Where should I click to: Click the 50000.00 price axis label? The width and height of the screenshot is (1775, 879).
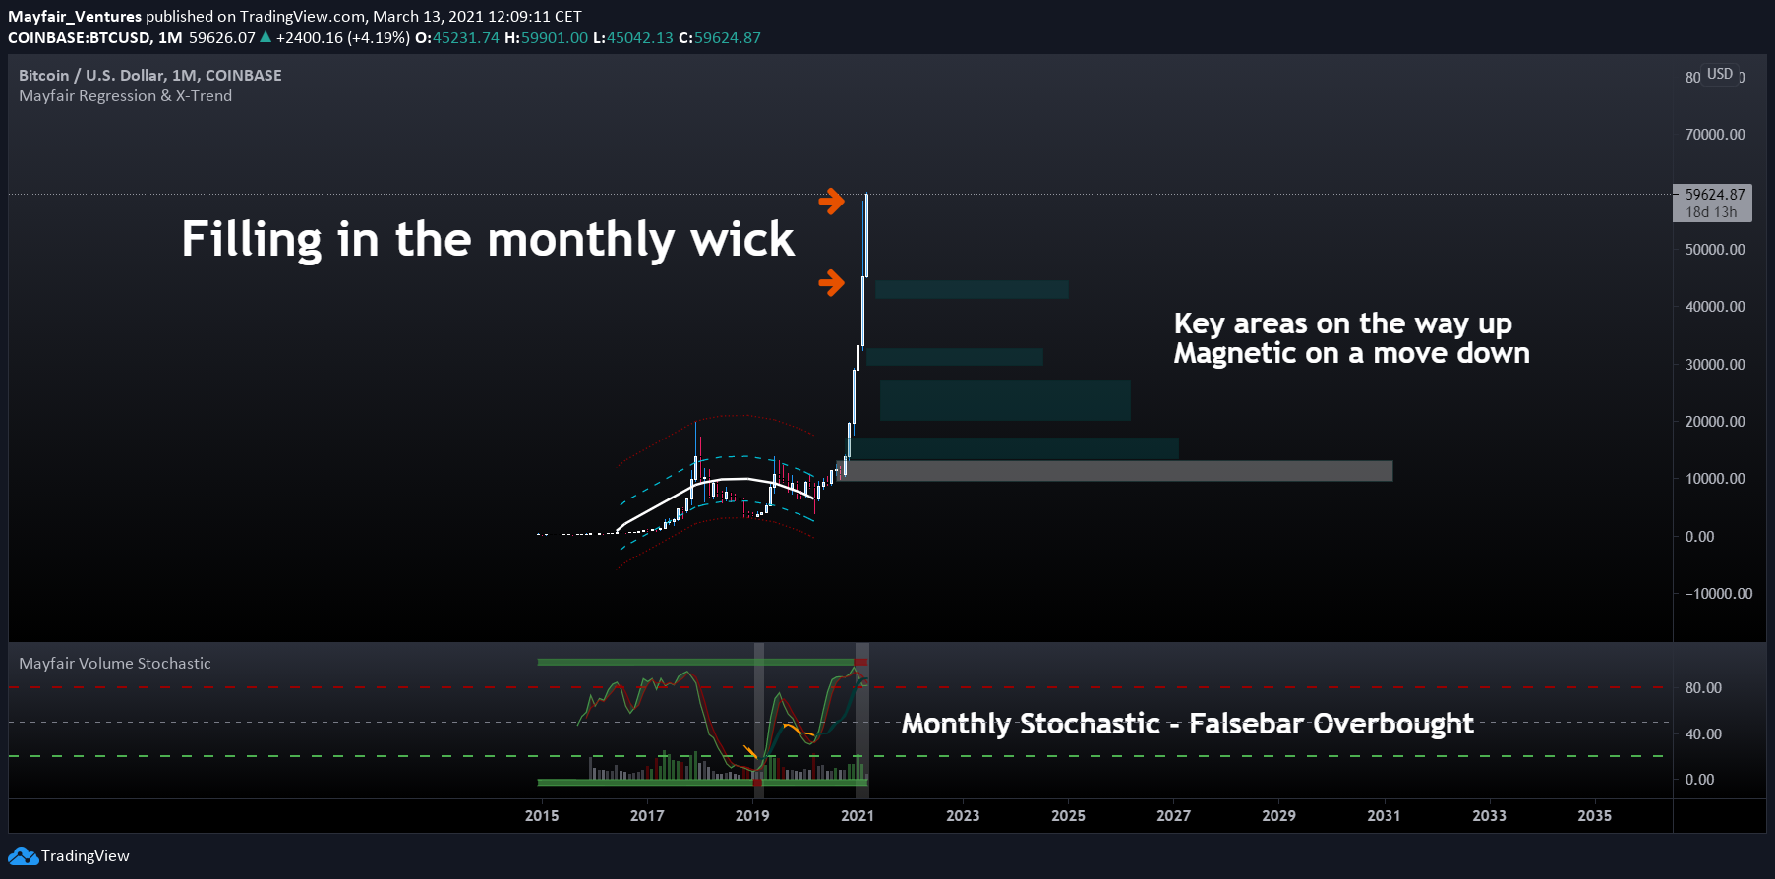point(1715,250)
